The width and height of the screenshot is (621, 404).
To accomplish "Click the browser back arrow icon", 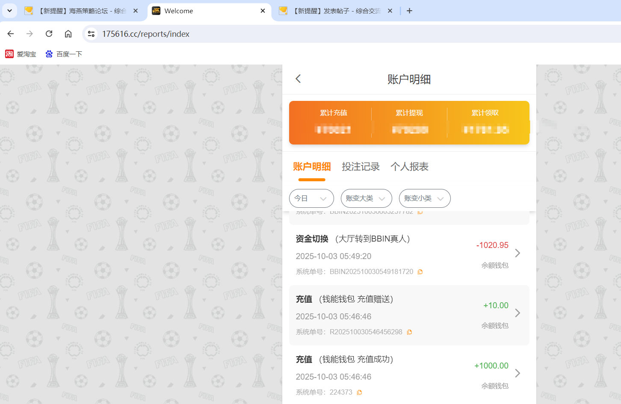I will click(10, 33).
